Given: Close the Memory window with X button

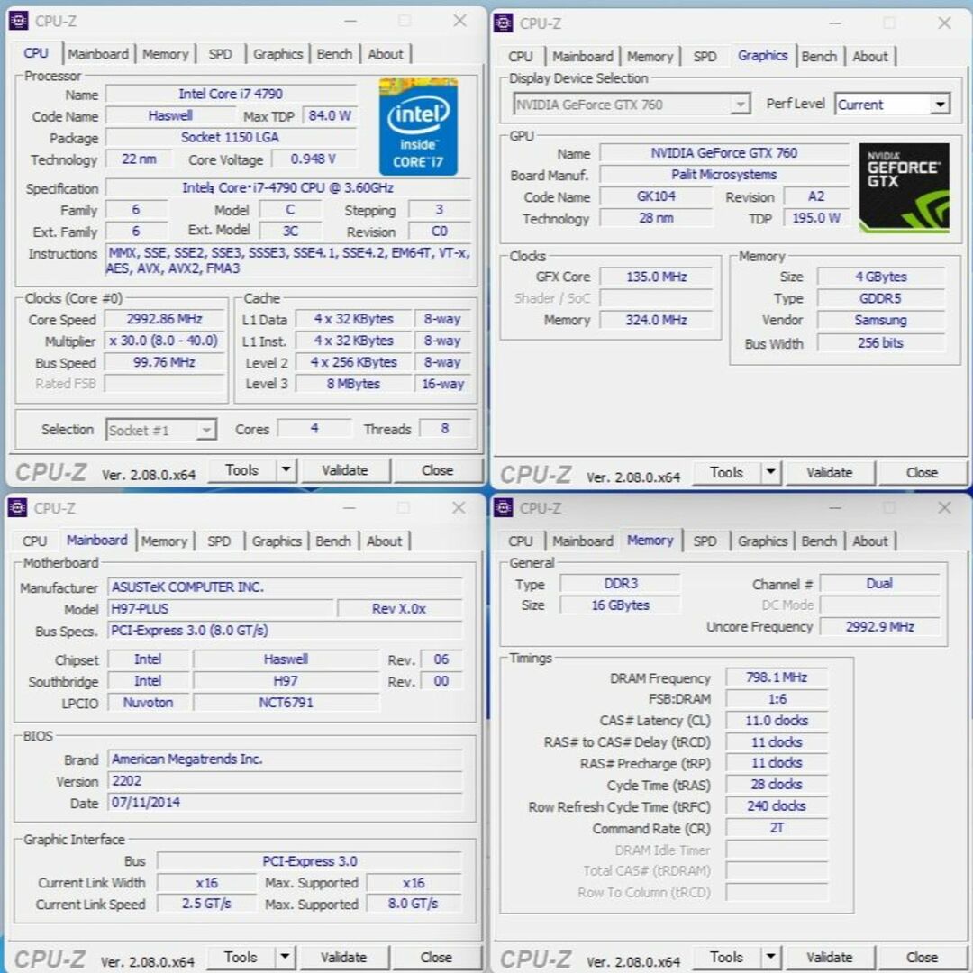Looking at the screenshot, I should click(944, 507).
